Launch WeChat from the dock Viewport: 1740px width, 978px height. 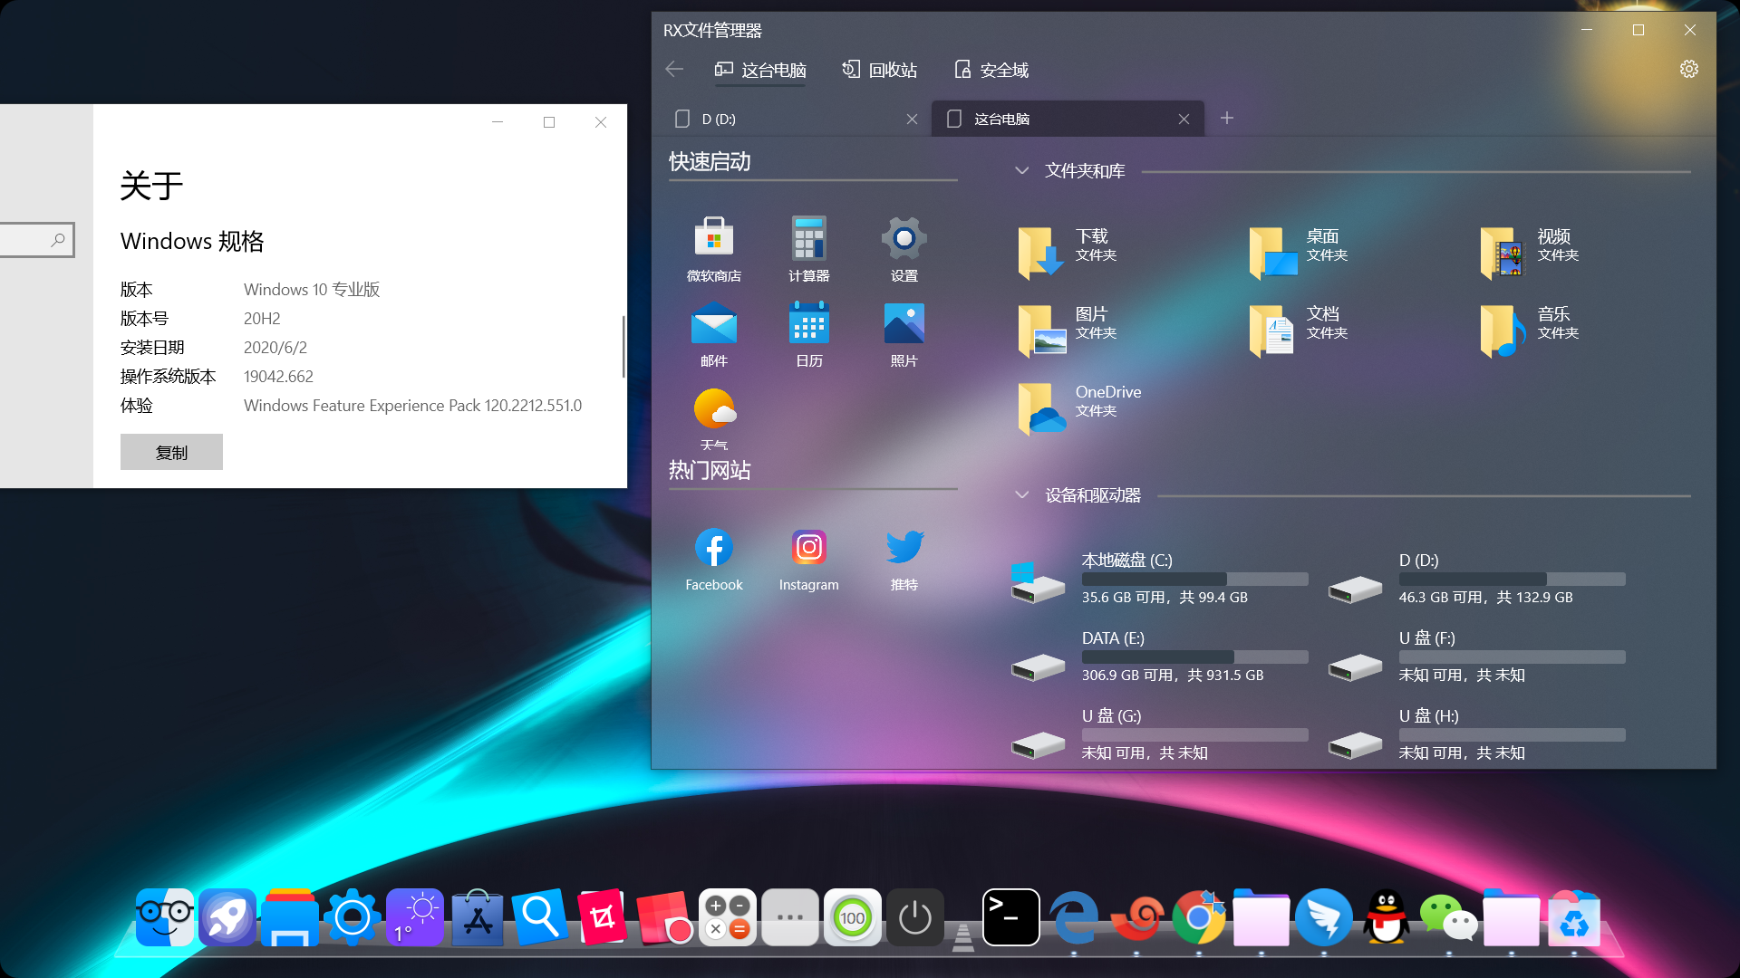click(1449, 917)
